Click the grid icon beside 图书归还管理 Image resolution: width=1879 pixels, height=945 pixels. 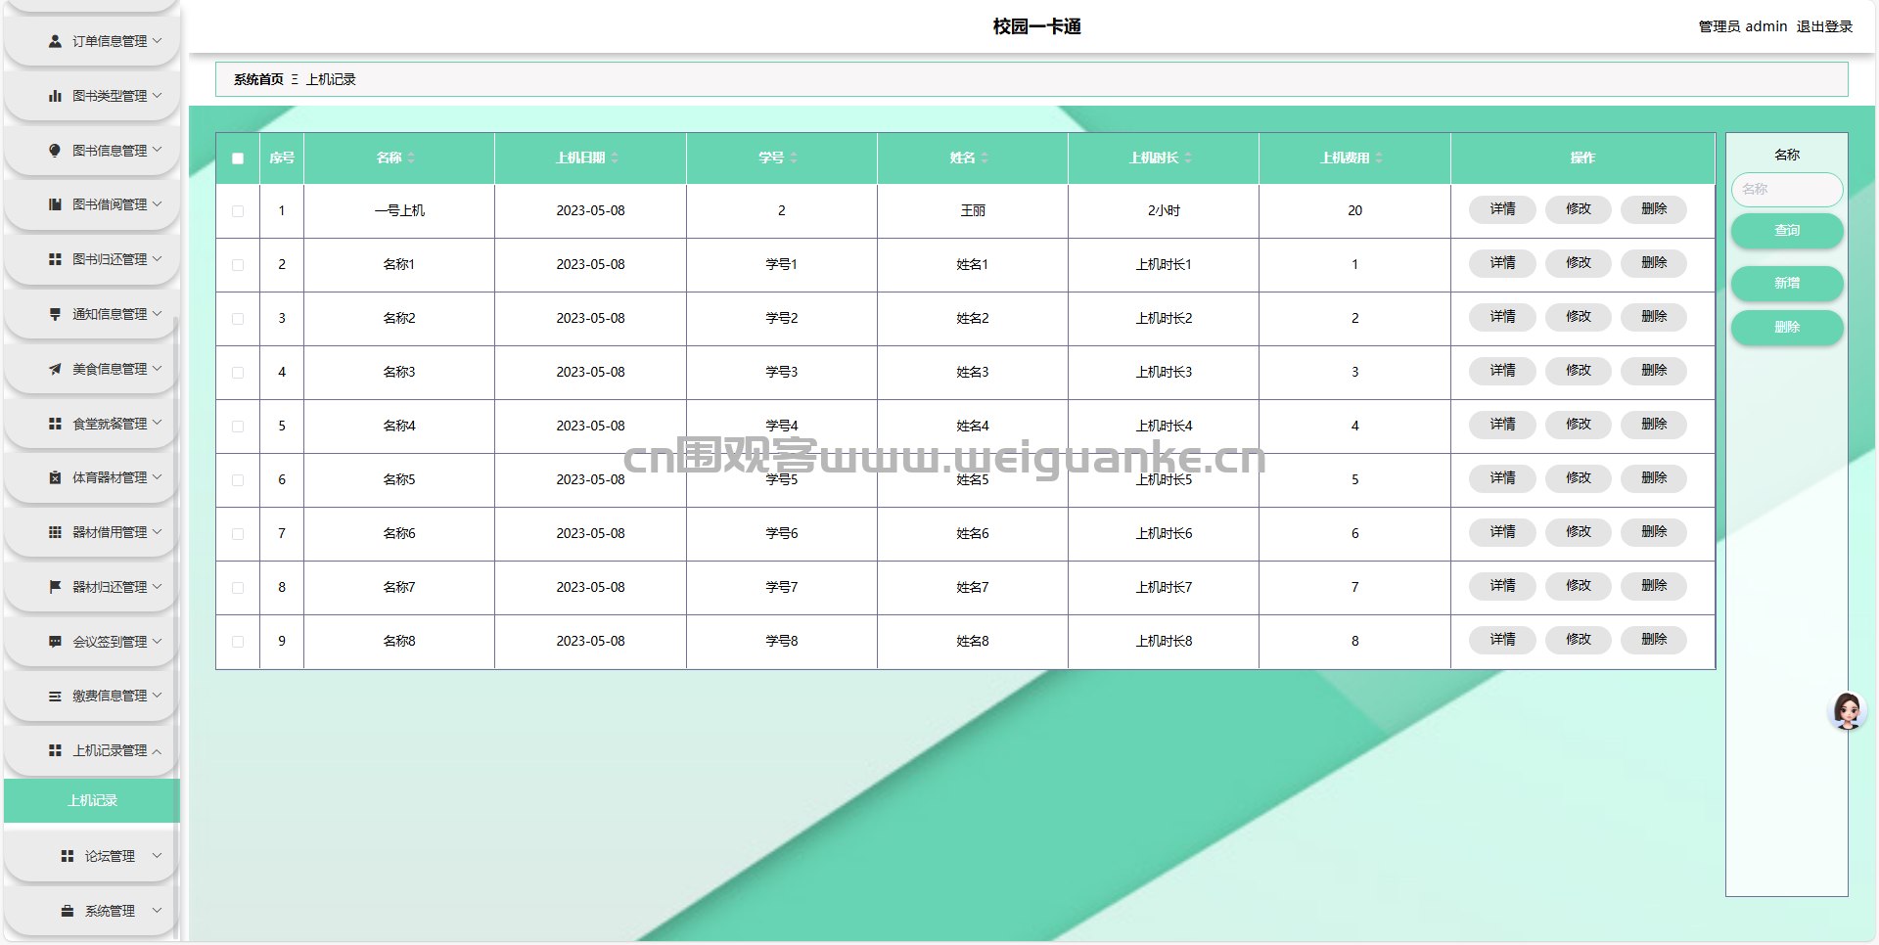coord(55,259)
